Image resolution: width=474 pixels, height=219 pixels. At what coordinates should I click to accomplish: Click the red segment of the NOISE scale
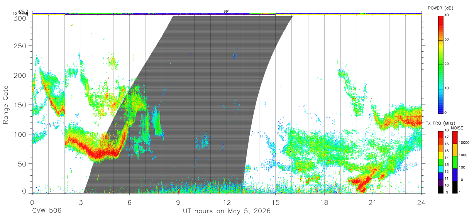point(455,138)
